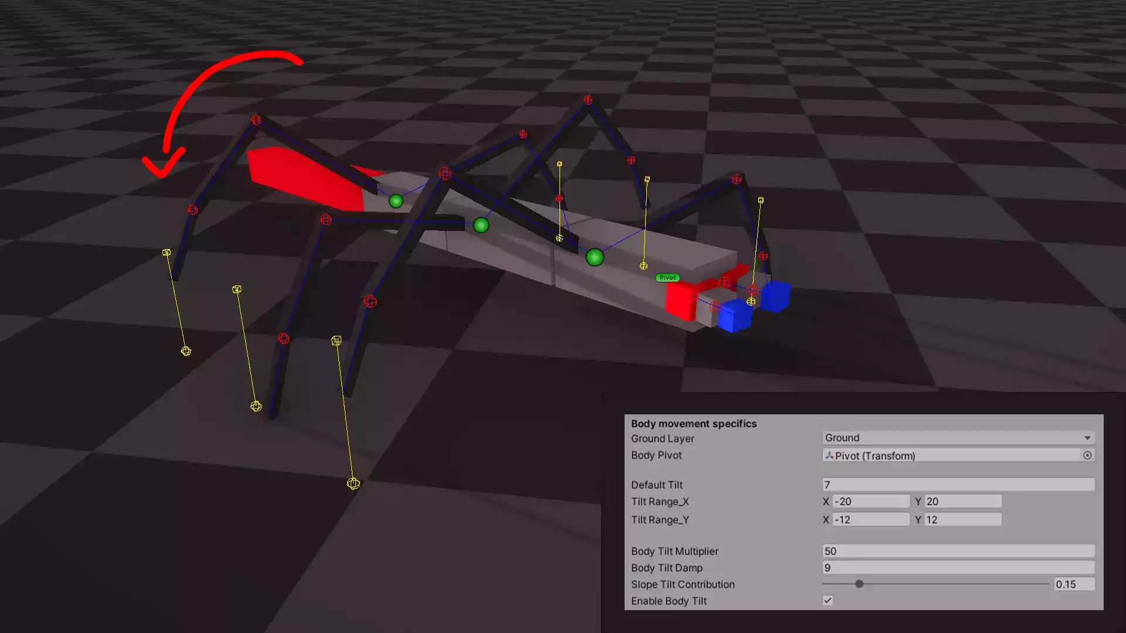
Task: Click the red cube on spider head
Action: pyautogui.click(x=679, y=301)
